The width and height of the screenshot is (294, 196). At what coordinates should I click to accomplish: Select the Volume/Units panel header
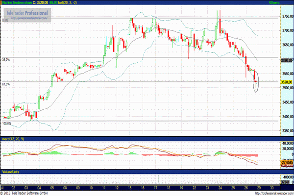pos(11,171)
